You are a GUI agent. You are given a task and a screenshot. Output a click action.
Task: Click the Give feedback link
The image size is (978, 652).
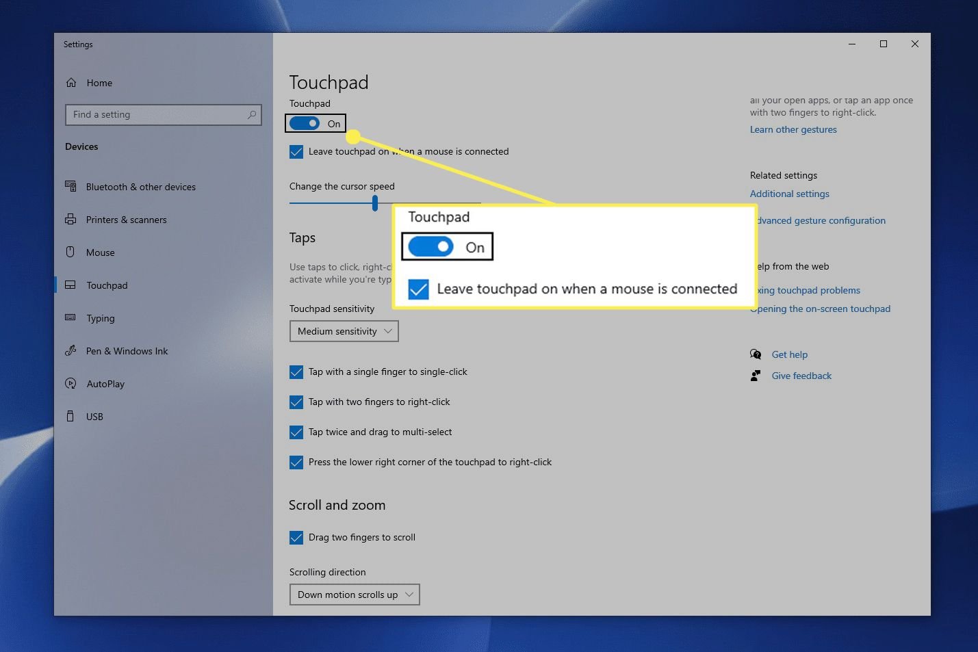(x=801, y=376)
